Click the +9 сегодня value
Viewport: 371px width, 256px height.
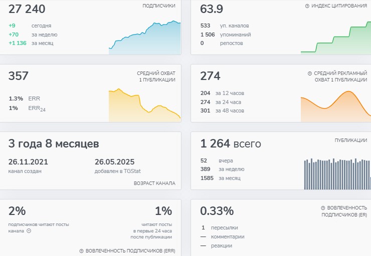12,25
